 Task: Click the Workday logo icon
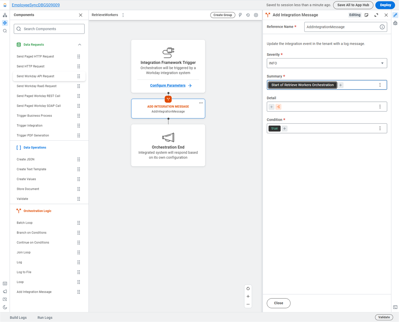point(5,5)
